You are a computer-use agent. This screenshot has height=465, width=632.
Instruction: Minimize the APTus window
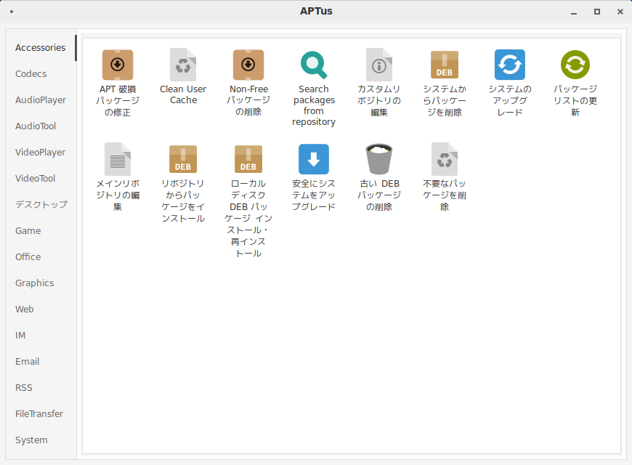coord(574,12)
